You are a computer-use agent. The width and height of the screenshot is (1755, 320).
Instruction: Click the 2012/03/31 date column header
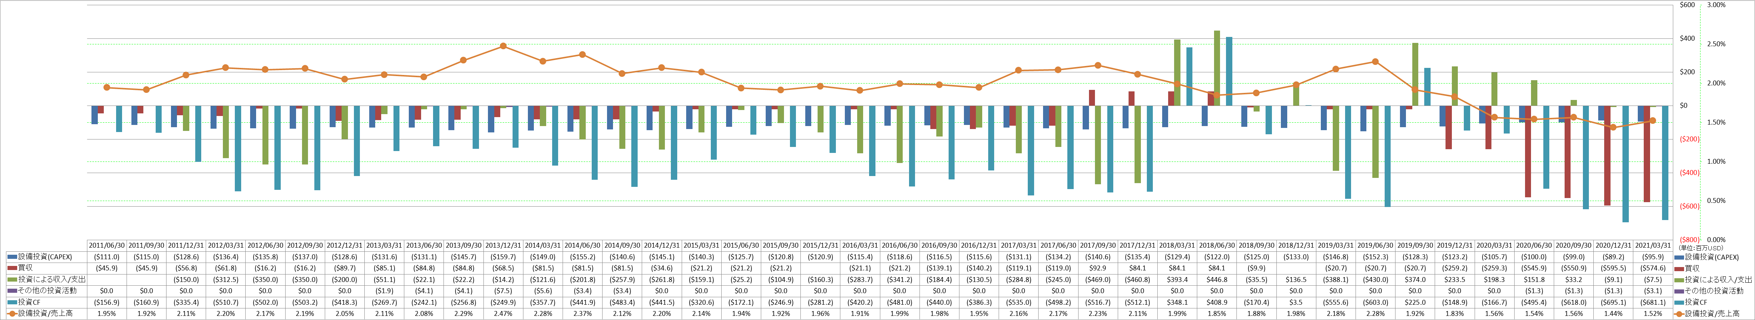click(x=225, y=246)
